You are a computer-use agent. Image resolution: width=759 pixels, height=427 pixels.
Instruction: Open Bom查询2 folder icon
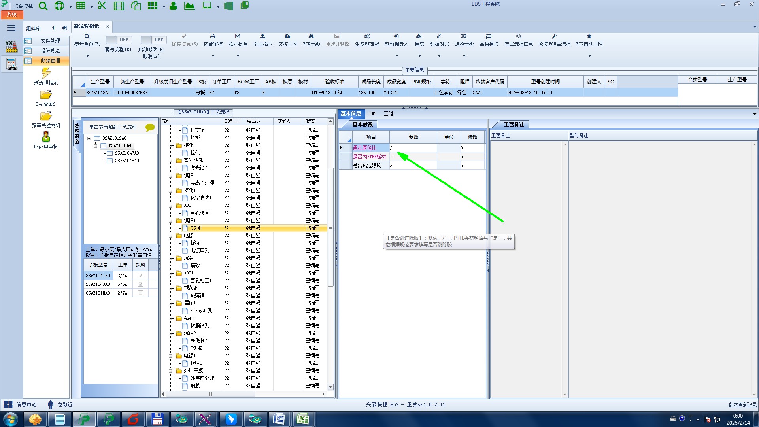(46, 95)
